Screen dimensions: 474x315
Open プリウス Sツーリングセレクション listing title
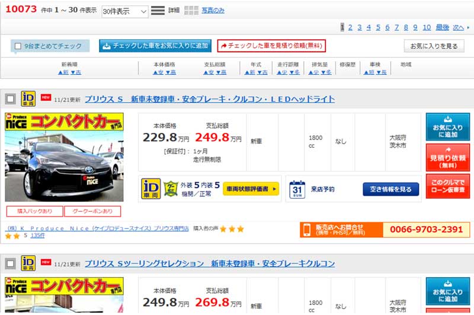pyautogui.click(x=210, y=263)
